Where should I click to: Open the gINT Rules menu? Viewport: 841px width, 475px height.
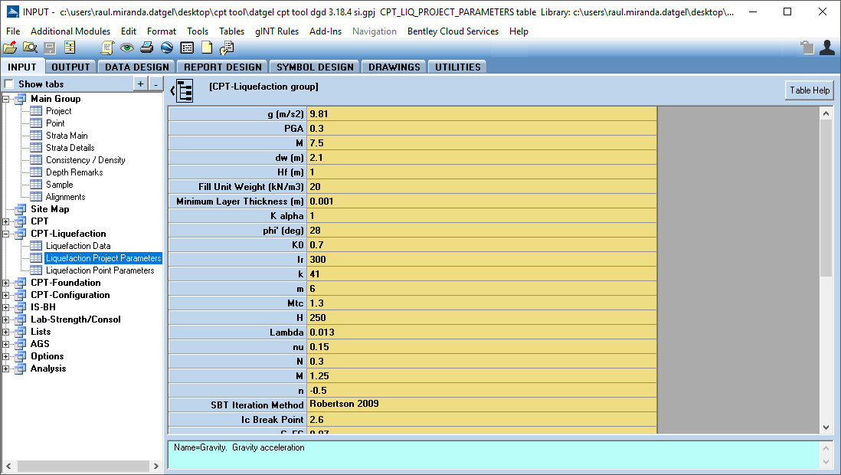pos(277,31)
